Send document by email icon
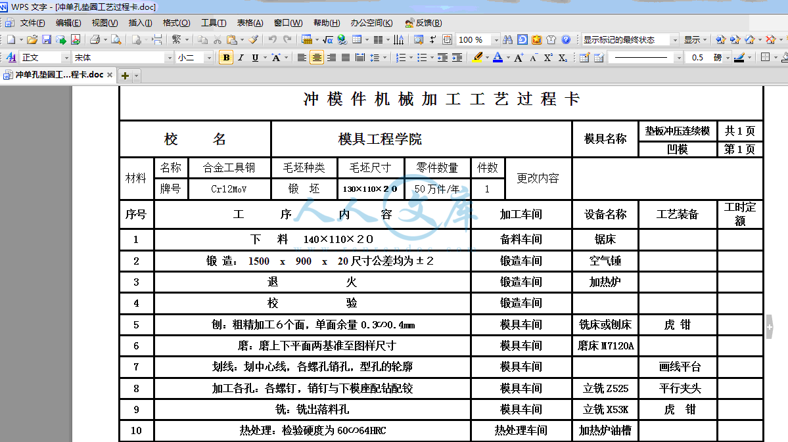Screen dimensions: 788x442 click(61, 39)
